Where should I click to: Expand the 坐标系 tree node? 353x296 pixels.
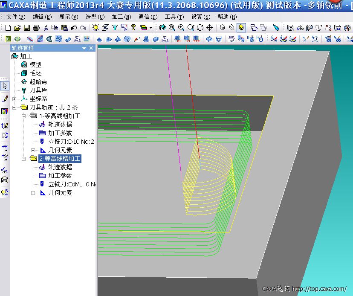coord(14,99)
